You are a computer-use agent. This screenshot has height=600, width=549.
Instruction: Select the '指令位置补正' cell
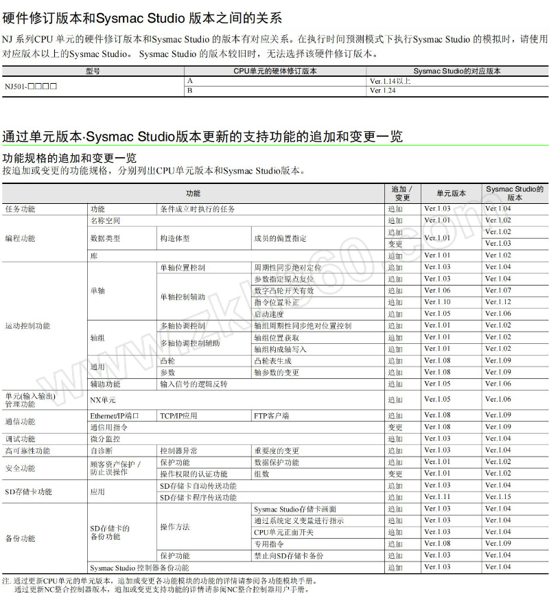(277, 303)
